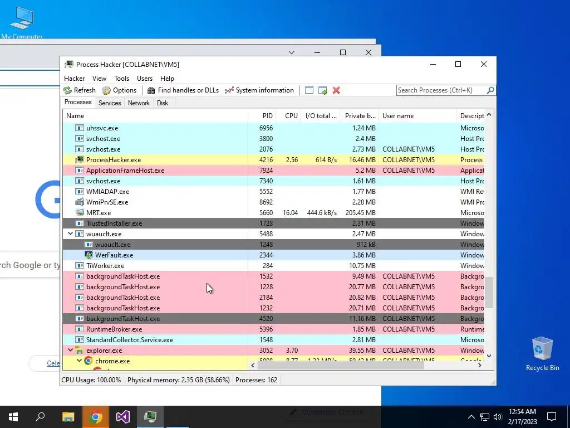Sort by the Private bytes column header
570x428 pixels.
tap(359, 116)
